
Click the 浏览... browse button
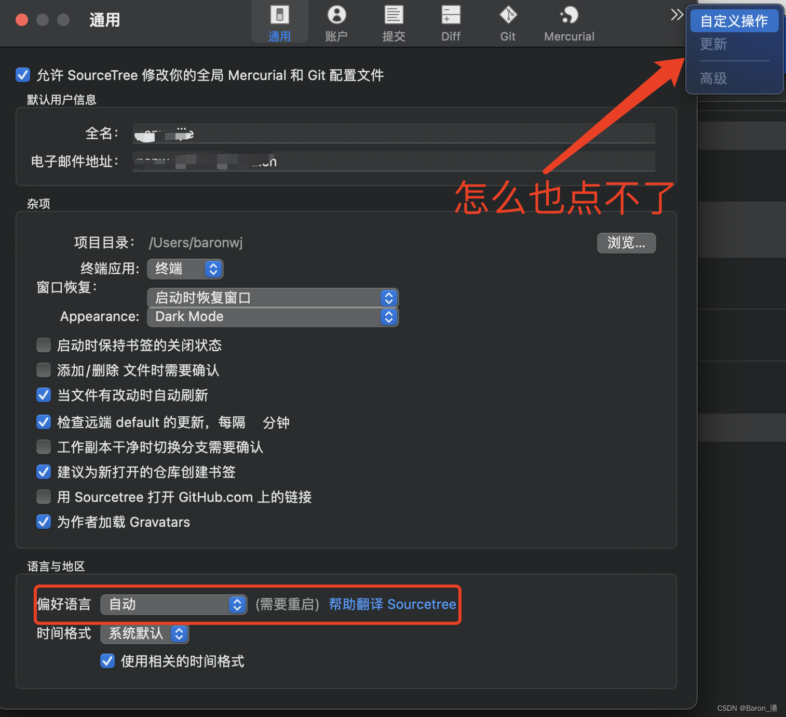pyautogui.click(x=626, y=243)
